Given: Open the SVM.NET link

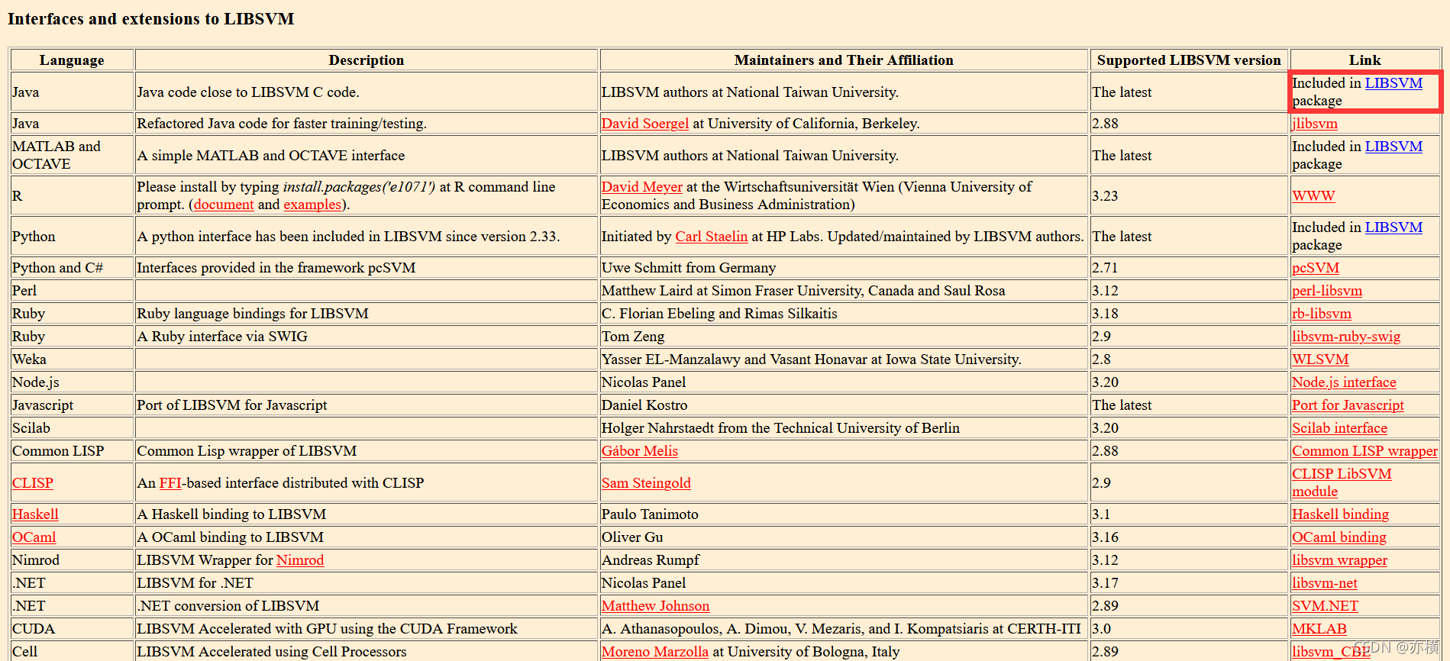Looking at the screenshot, I should pyautogui.click(x=1325, y=606).
